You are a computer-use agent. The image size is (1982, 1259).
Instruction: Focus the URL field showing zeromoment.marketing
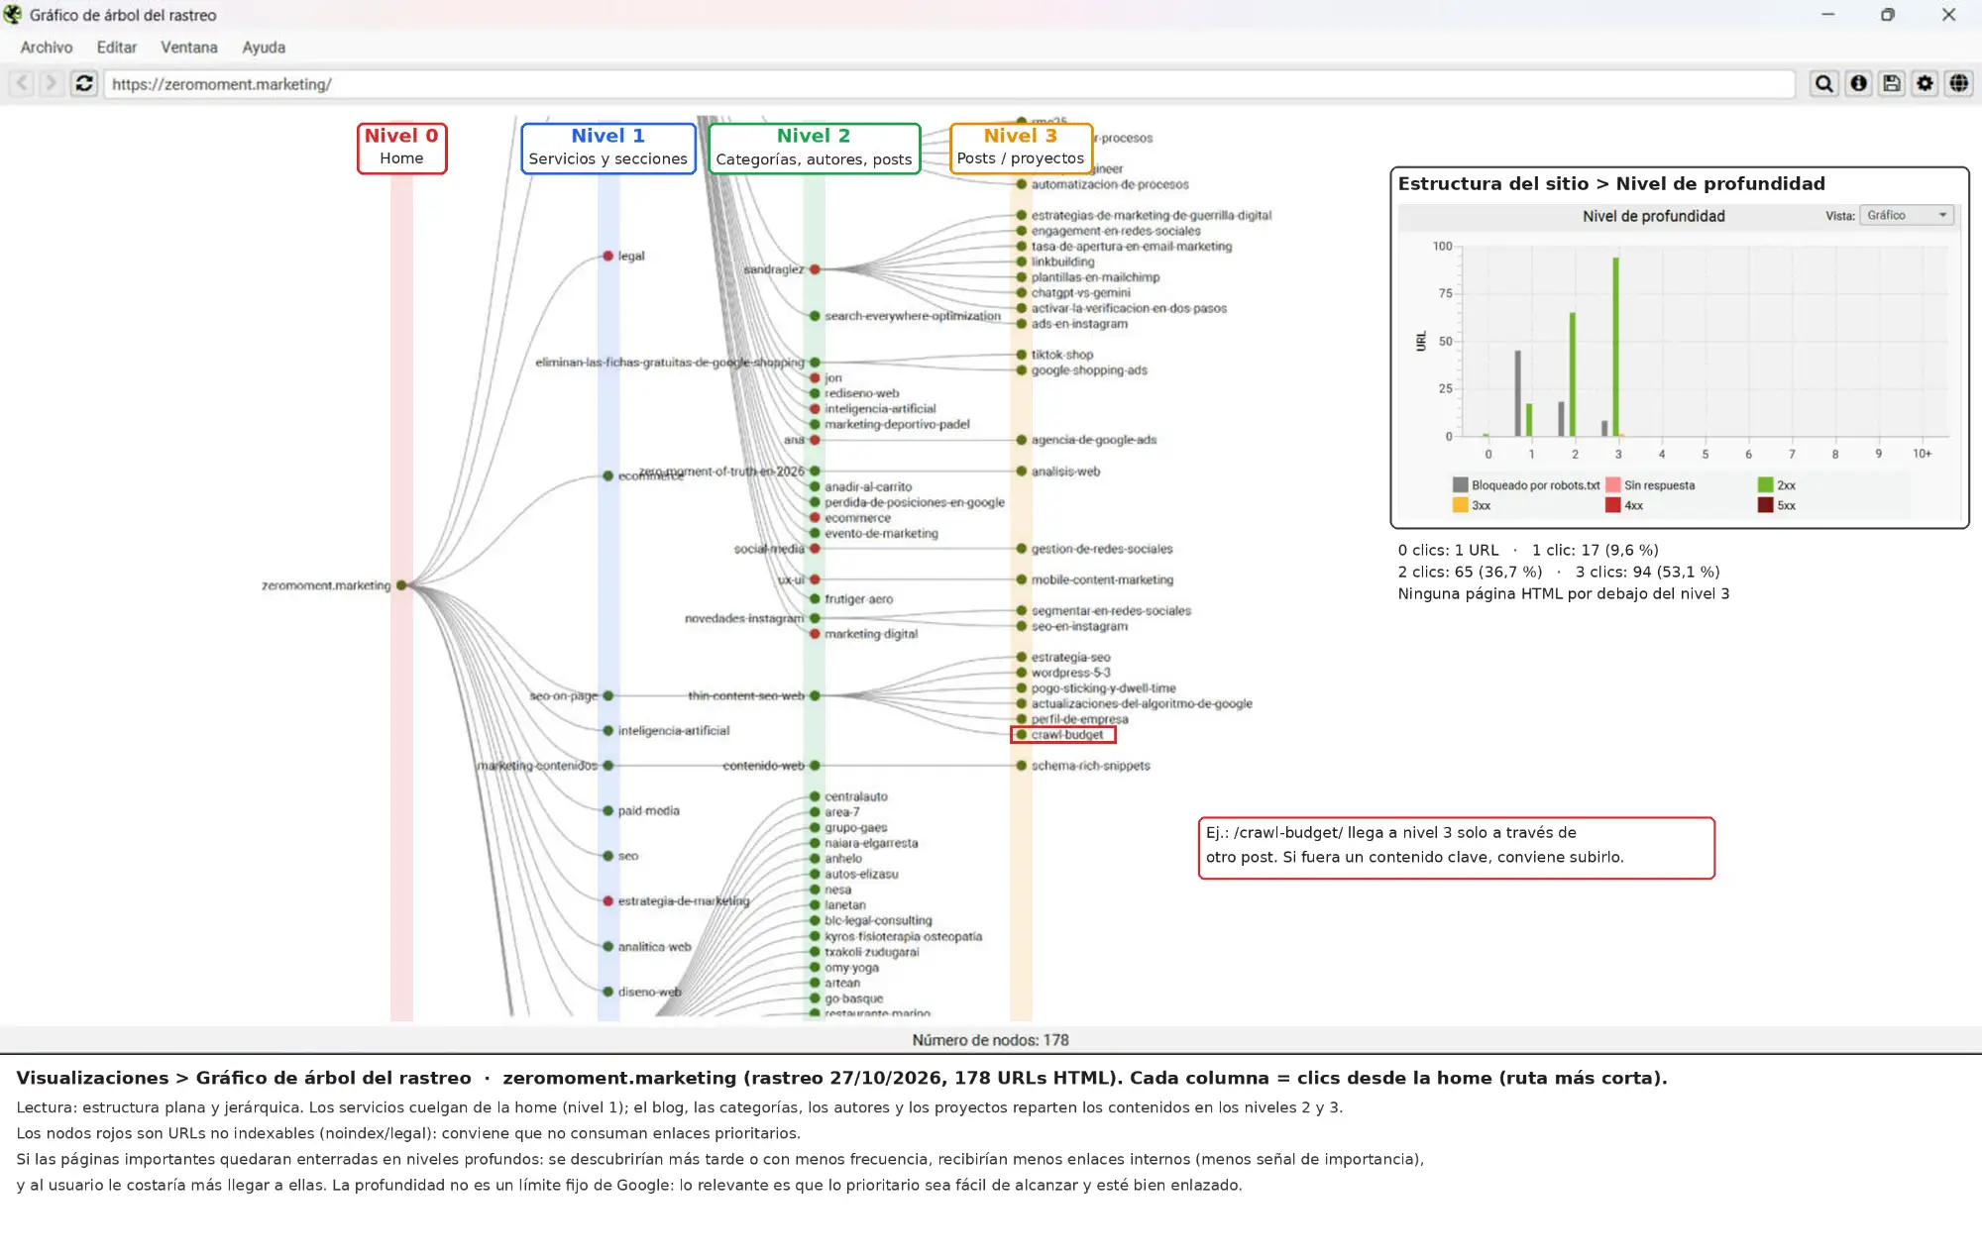(x=949, y=84)
